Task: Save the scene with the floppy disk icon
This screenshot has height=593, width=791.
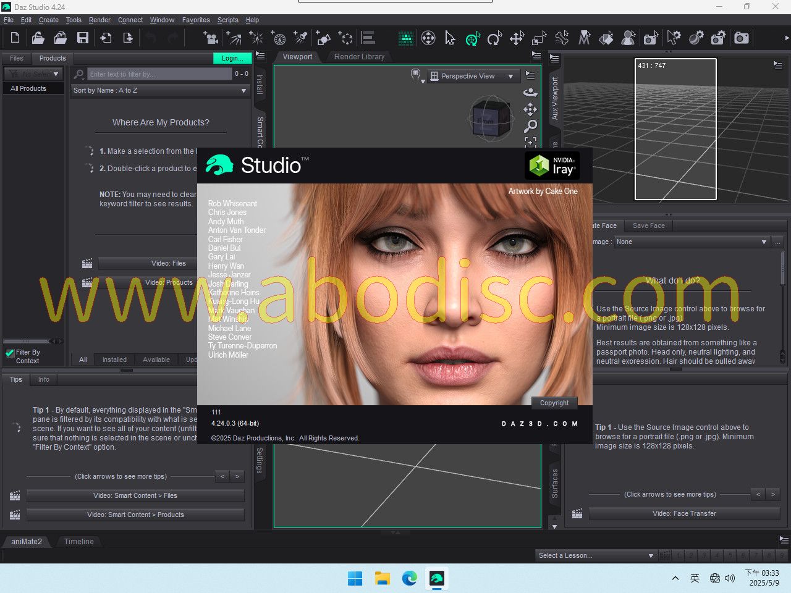Action: click(83, 38)
